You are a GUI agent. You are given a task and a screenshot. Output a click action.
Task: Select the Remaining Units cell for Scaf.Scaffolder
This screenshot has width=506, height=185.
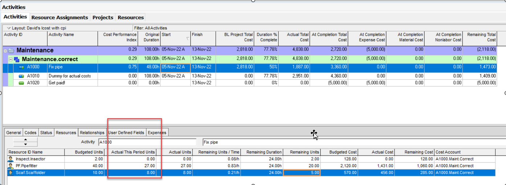tap(301, 173)
